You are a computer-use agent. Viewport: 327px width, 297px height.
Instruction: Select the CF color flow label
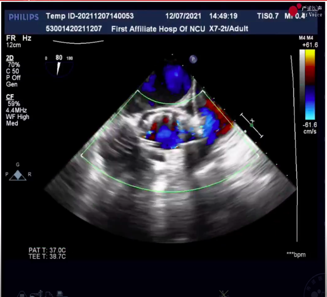coord(10,97)
